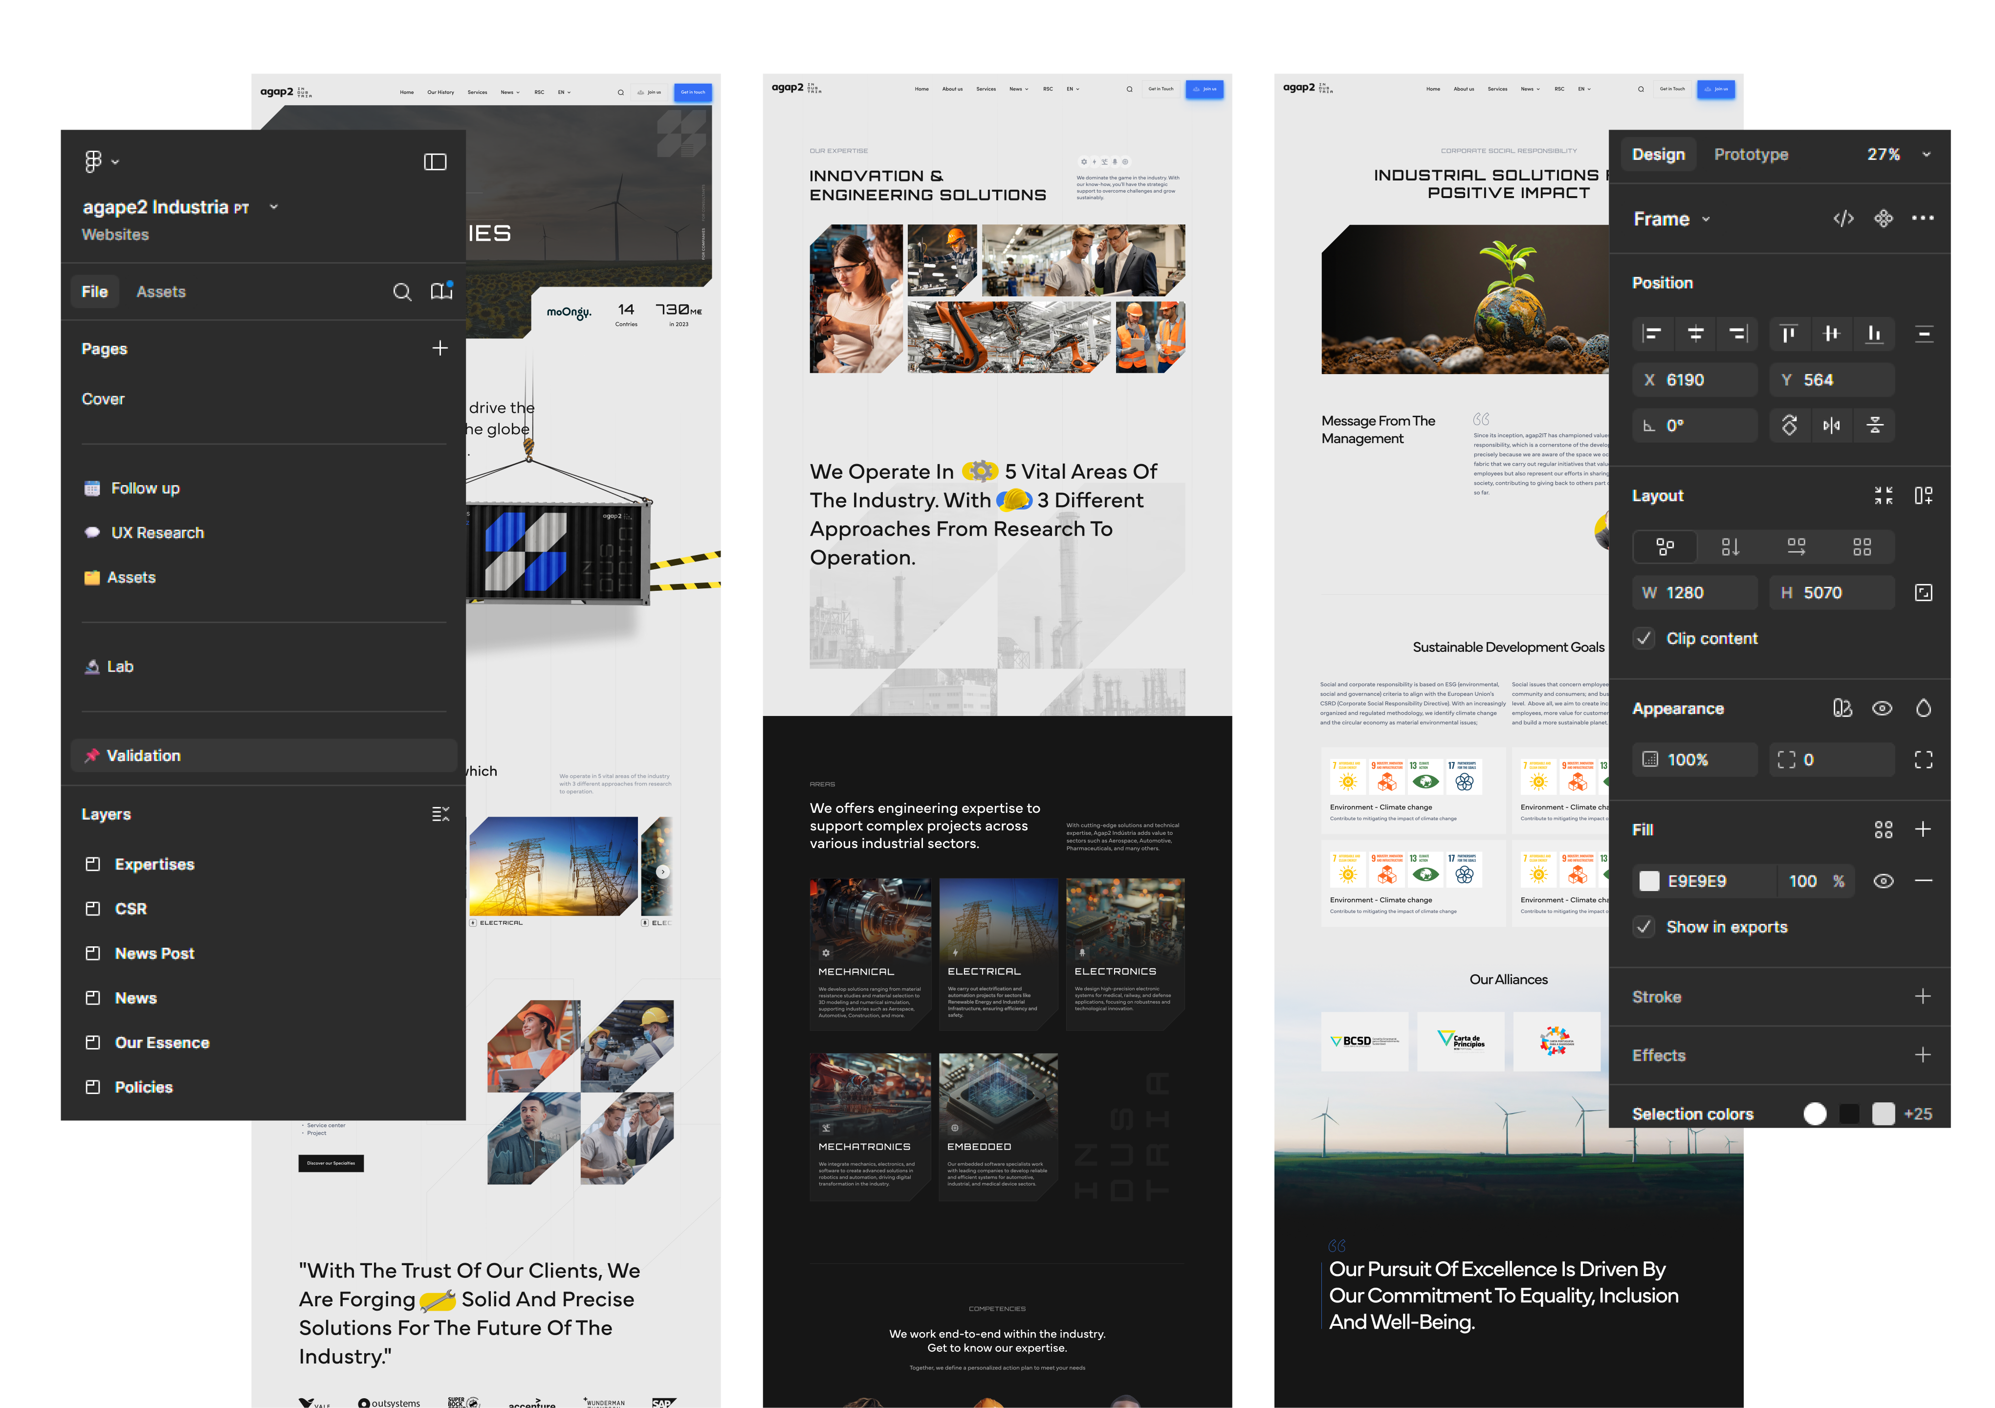Toggle the sidebar panel layout icon
The width and height of the screenshot is (1995, 1408).
pyautogui.click(x=435, y=162)
